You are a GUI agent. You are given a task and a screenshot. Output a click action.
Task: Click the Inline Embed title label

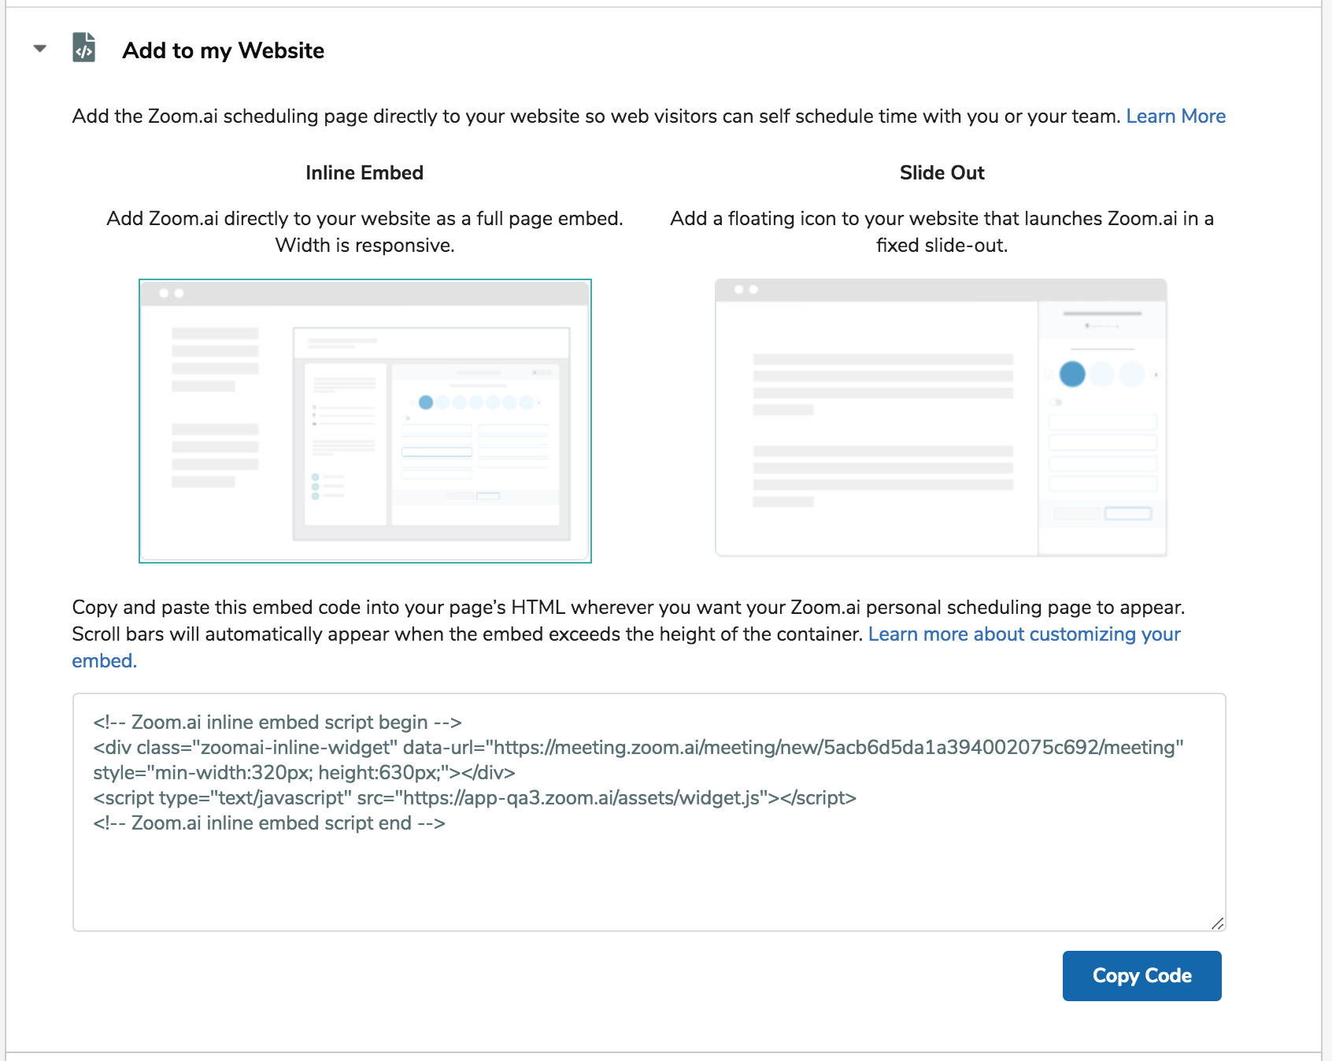(x=364, y=173)
